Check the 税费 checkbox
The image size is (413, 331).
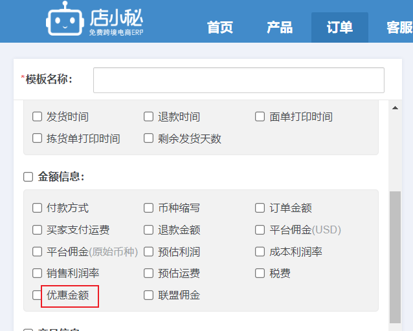click(x=260, y=273)
